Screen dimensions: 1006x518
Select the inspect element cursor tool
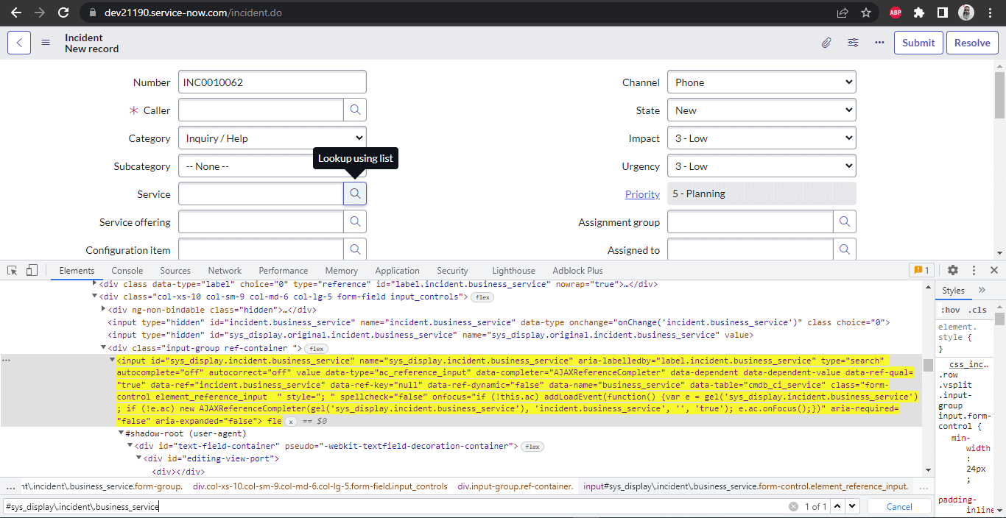click(11, 271)
